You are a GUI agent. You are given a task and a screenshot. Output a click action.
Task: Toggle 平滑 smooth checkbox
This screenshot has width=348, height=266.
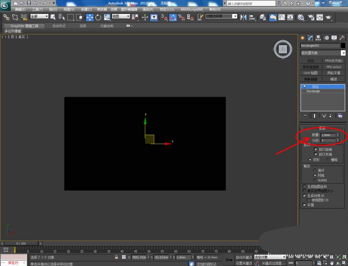(x=304, y=205)
